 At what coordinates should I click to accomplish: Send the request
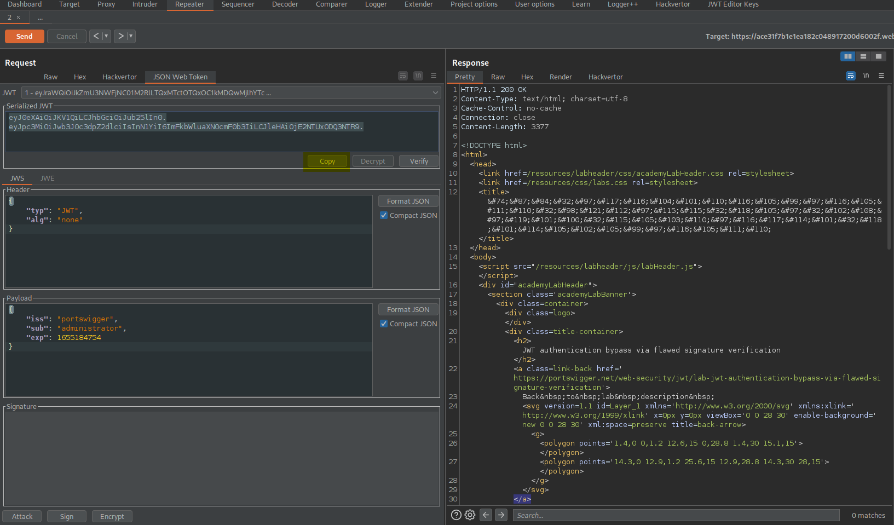[x=25, y=36]
